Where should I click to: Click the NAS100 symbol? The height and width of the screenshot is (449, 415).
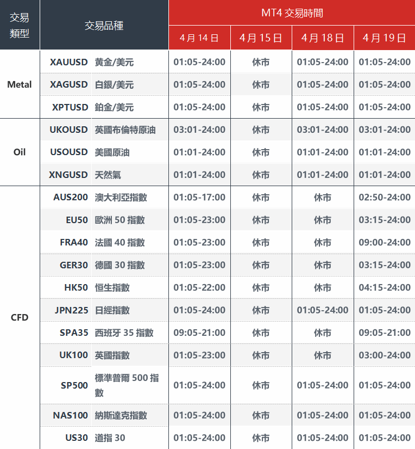pyautogui.click(x=70, y=415)
